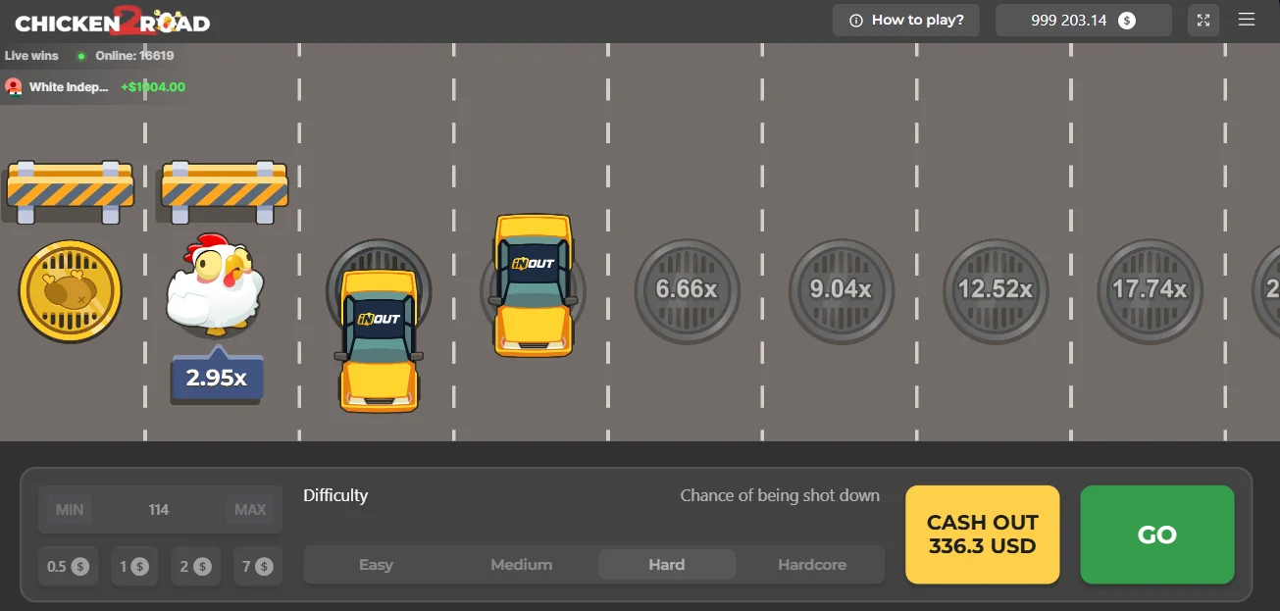1280x611 pixels.
Task: Click the yellow car in the fourth lane
Action: (x=534, y=284)
